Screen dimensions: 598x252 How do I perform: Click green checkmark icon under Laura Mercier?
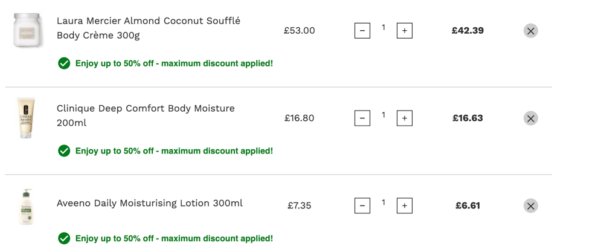tap(64, 63)
